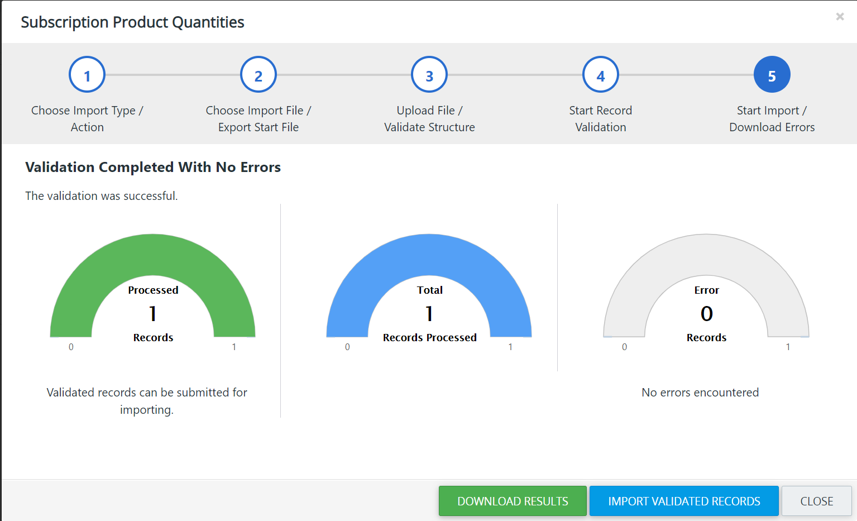Go to step 3 circle icon
857x521 pixels.
click(x=429, y=75)
